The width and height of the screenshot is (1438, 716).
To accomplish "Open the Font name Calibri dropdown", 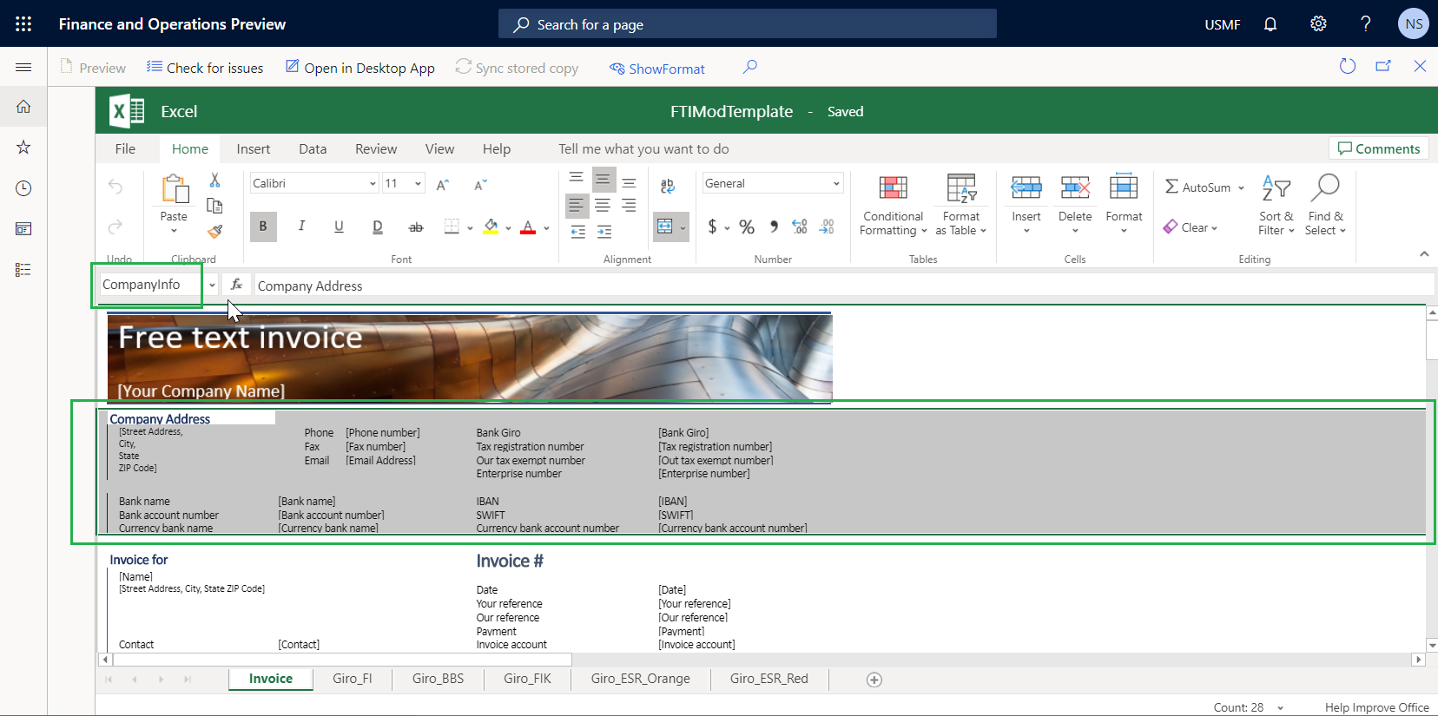I will pyautogui.click(x=373, y=183).
